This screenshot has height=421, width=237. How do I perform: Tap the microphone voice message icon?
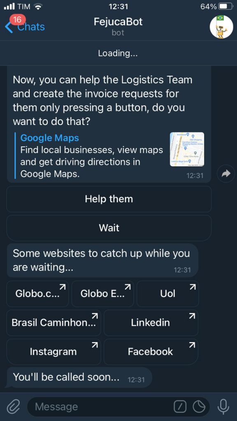[223, 407]
